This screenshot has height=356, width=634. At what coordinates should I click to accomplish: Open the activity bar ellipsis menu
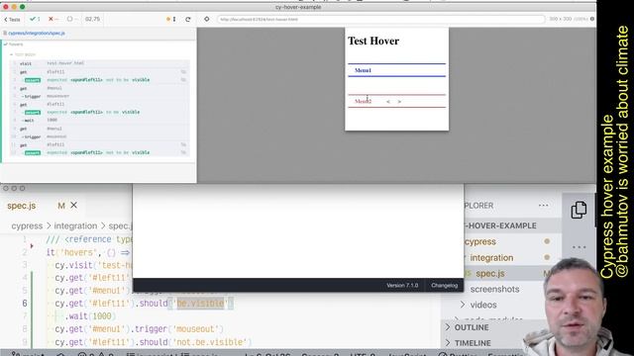pyautogui.click(x=579, y=247)
